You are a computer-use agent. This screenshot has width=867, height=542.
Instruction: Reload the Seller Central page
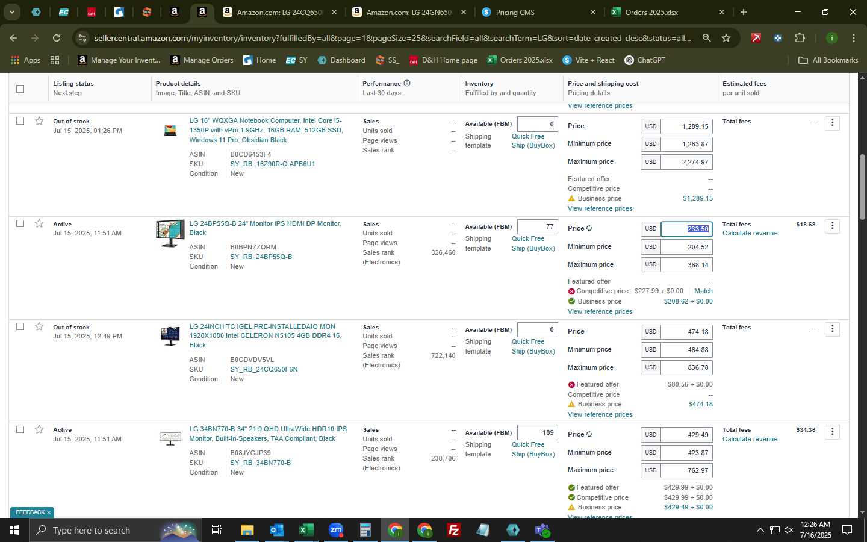point(57,38)
